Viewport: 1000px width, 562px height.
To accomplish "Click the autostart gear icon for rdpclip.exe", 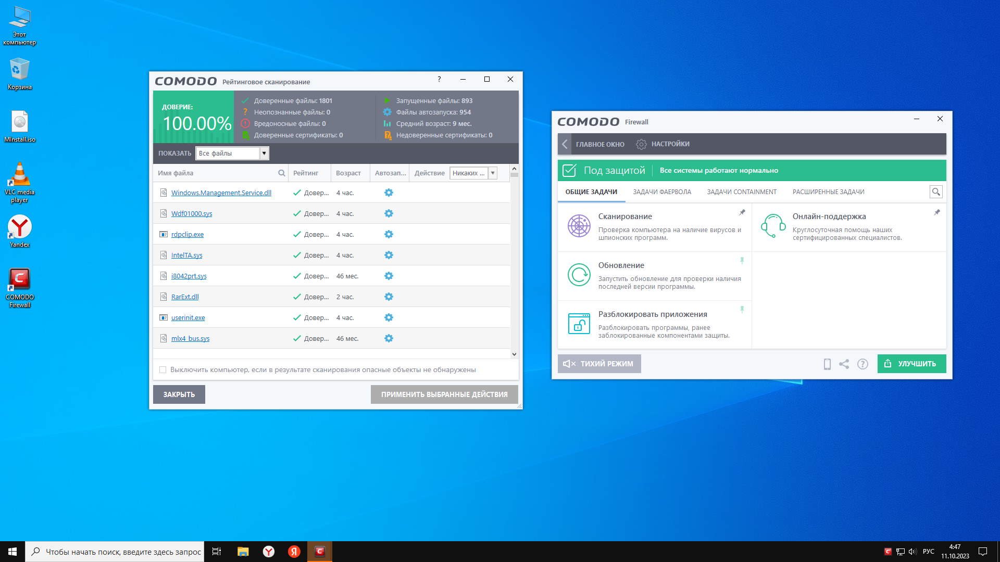I will (x=389, y=234).
